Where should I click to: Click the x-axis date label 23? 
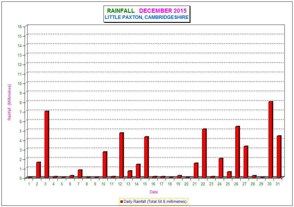[x=211, y=184]
